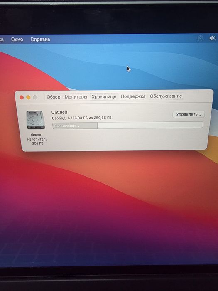Click the storage usage bar showing Вычисление

tap(128, 126)
